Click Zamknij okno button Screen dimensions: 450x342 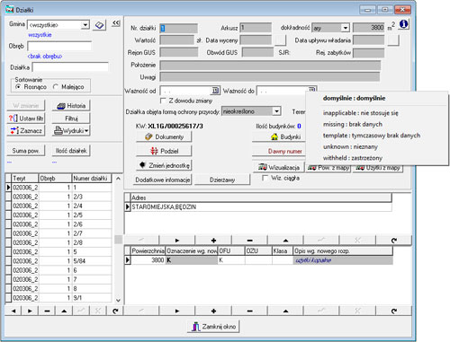pos(213,327)
